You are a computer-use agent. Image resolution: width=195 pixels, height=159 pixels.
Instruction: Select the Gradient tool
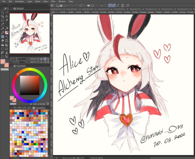tap(7, 45)
